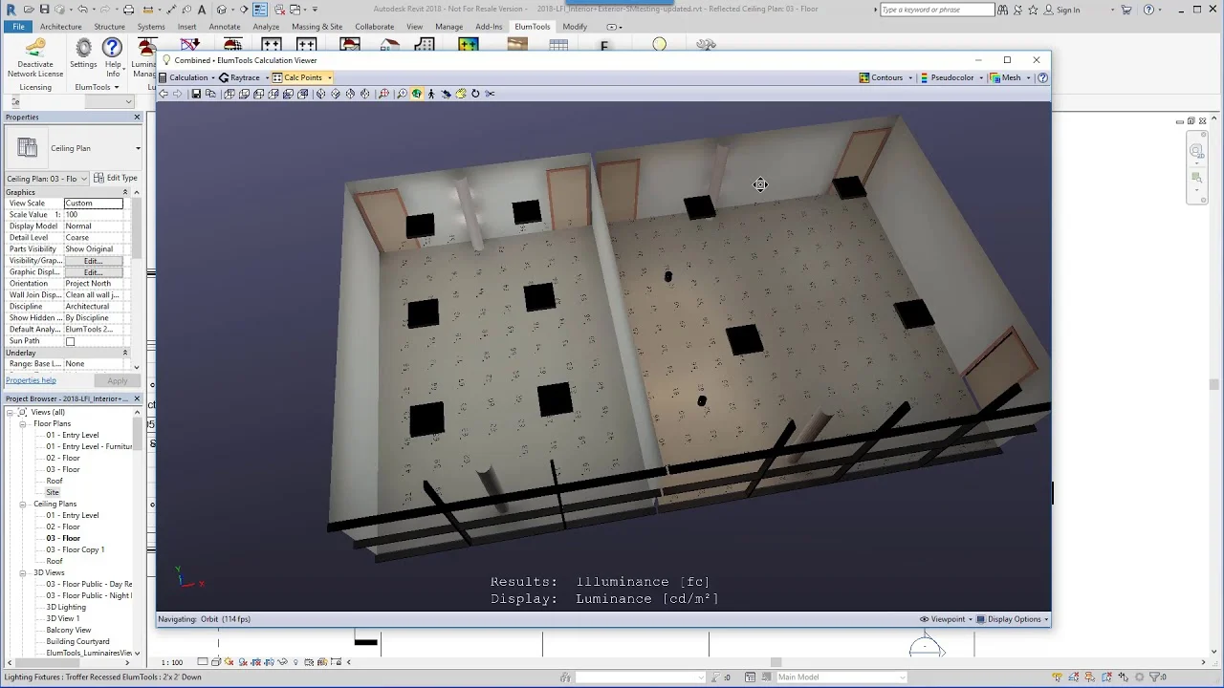Click the text 'A' tool in quick access

[202, 10]
